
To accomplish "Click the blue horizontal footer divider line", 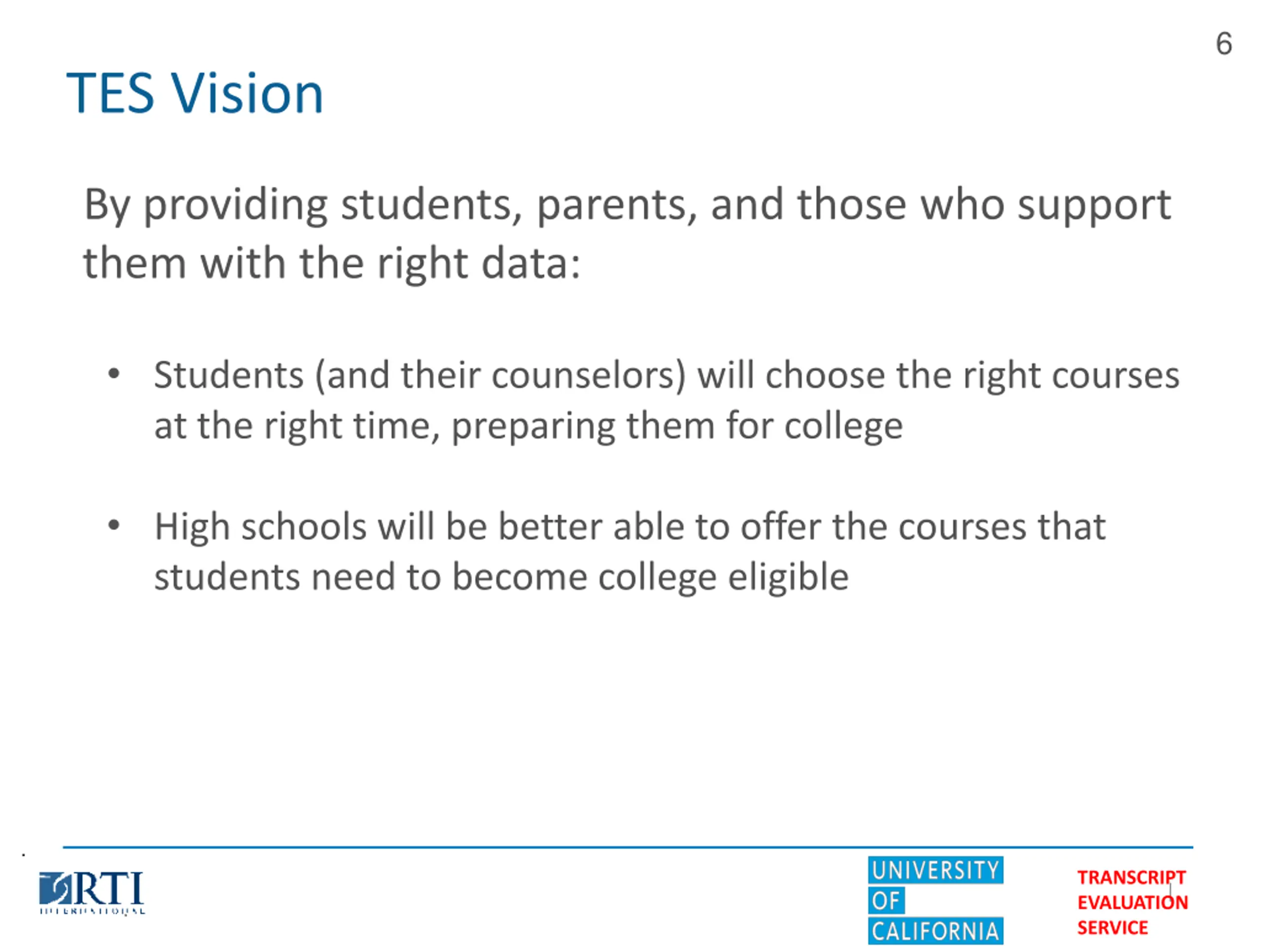I will click(628, 847).
